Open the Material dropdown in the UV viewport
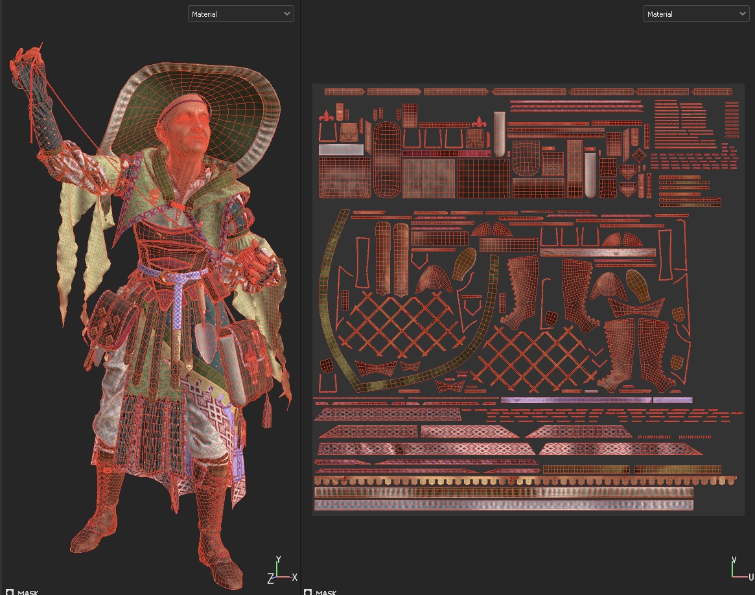Viewport: 755px width, 595px height. click(x=695, y=14)
